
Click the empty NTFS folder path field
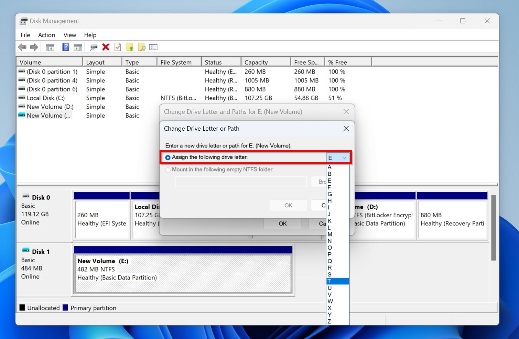tap(240, 182)
